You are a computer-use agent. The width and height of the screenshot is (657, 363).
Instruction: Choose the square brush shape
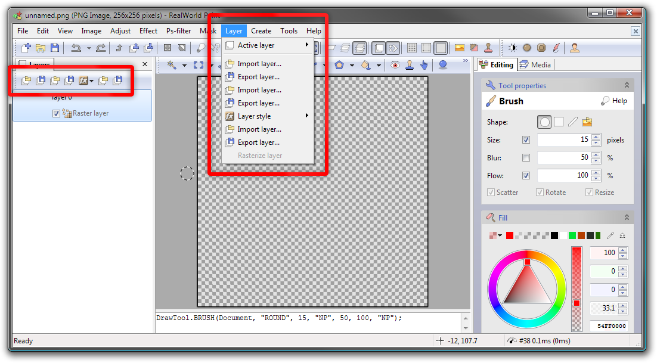point(559,122)
